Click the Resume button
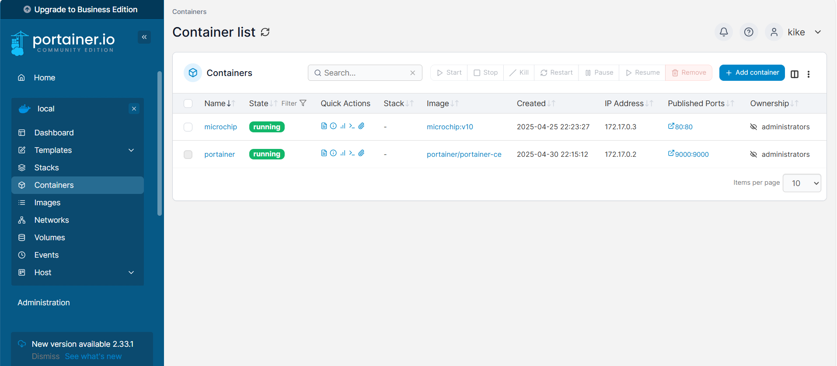This screenshot has height=366, width=837. (642, 73)
